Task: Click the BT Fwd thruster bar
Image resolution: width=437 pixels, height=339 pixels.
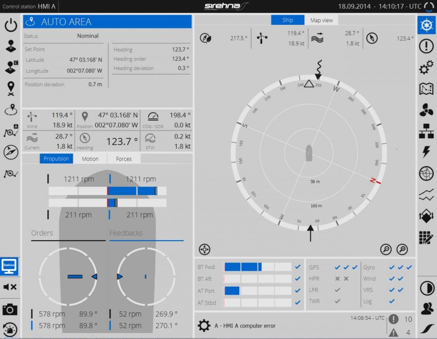Action: pos(257,267)
